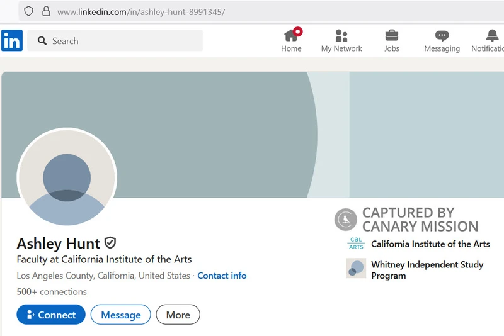The height and width of the screenshot is (336, 504).
Task: Open California Institute of the Arts link
Action: click(x=430, y=244)
